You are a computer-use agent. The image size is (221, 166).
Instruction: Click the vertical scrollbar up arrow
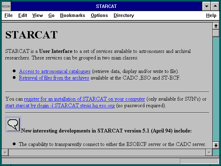216,26
